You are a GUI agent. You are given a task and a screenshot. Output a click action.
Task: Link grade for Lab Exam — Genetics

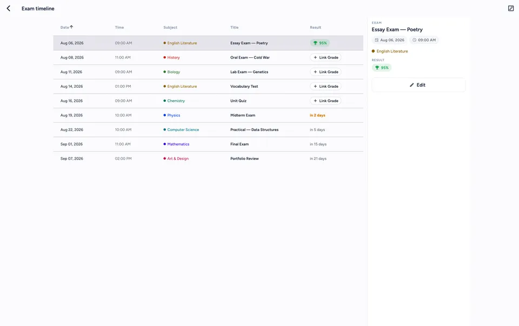tap(325, 71)
